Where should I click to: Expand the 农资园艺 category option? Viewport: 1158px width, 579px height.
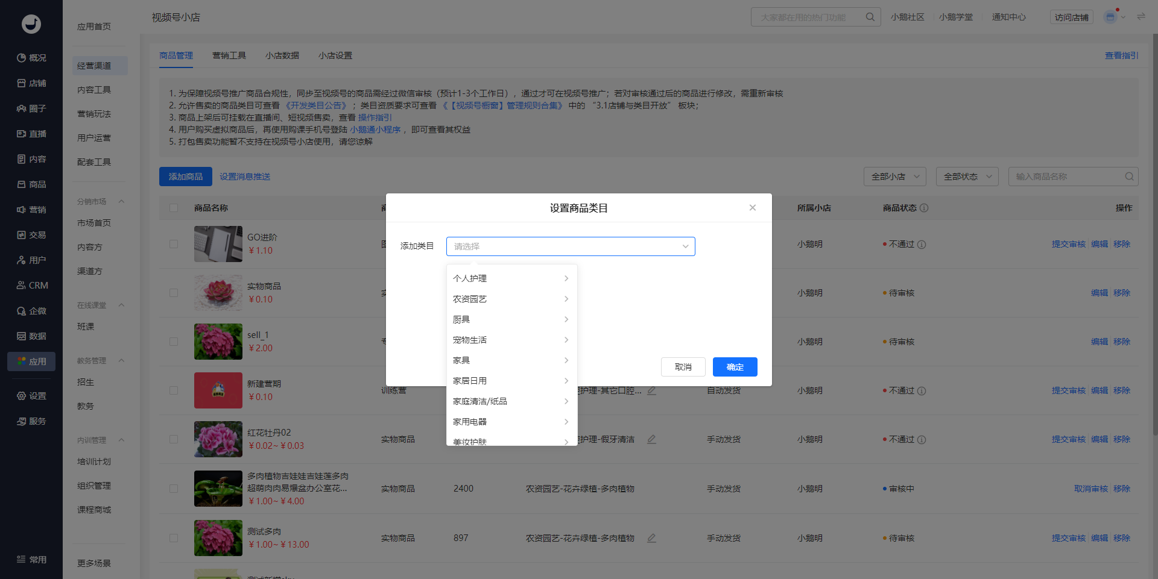(x=511, y=299)
